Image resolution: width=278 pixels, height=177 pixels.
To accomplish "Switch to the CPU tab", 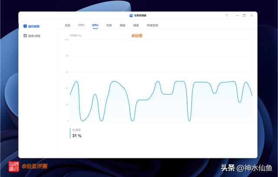I will point(81,25).
